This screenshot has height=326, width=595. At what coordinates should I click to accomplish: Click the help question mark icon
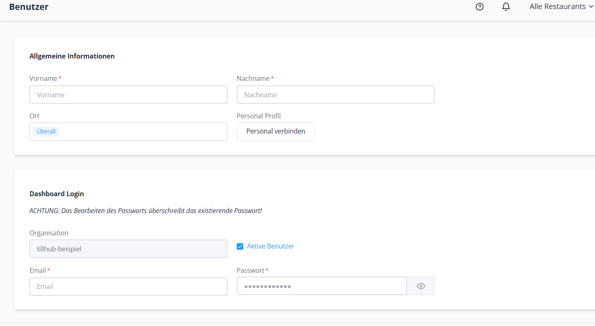click(x=480, y=7)
